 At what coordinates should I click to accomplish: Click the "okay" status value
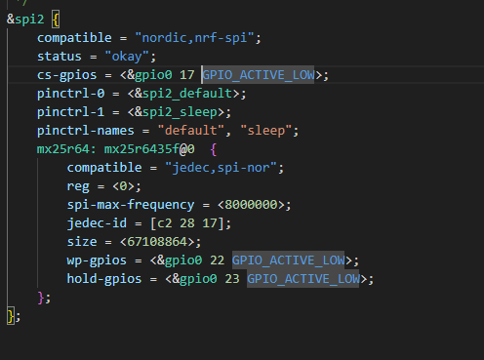127,57
